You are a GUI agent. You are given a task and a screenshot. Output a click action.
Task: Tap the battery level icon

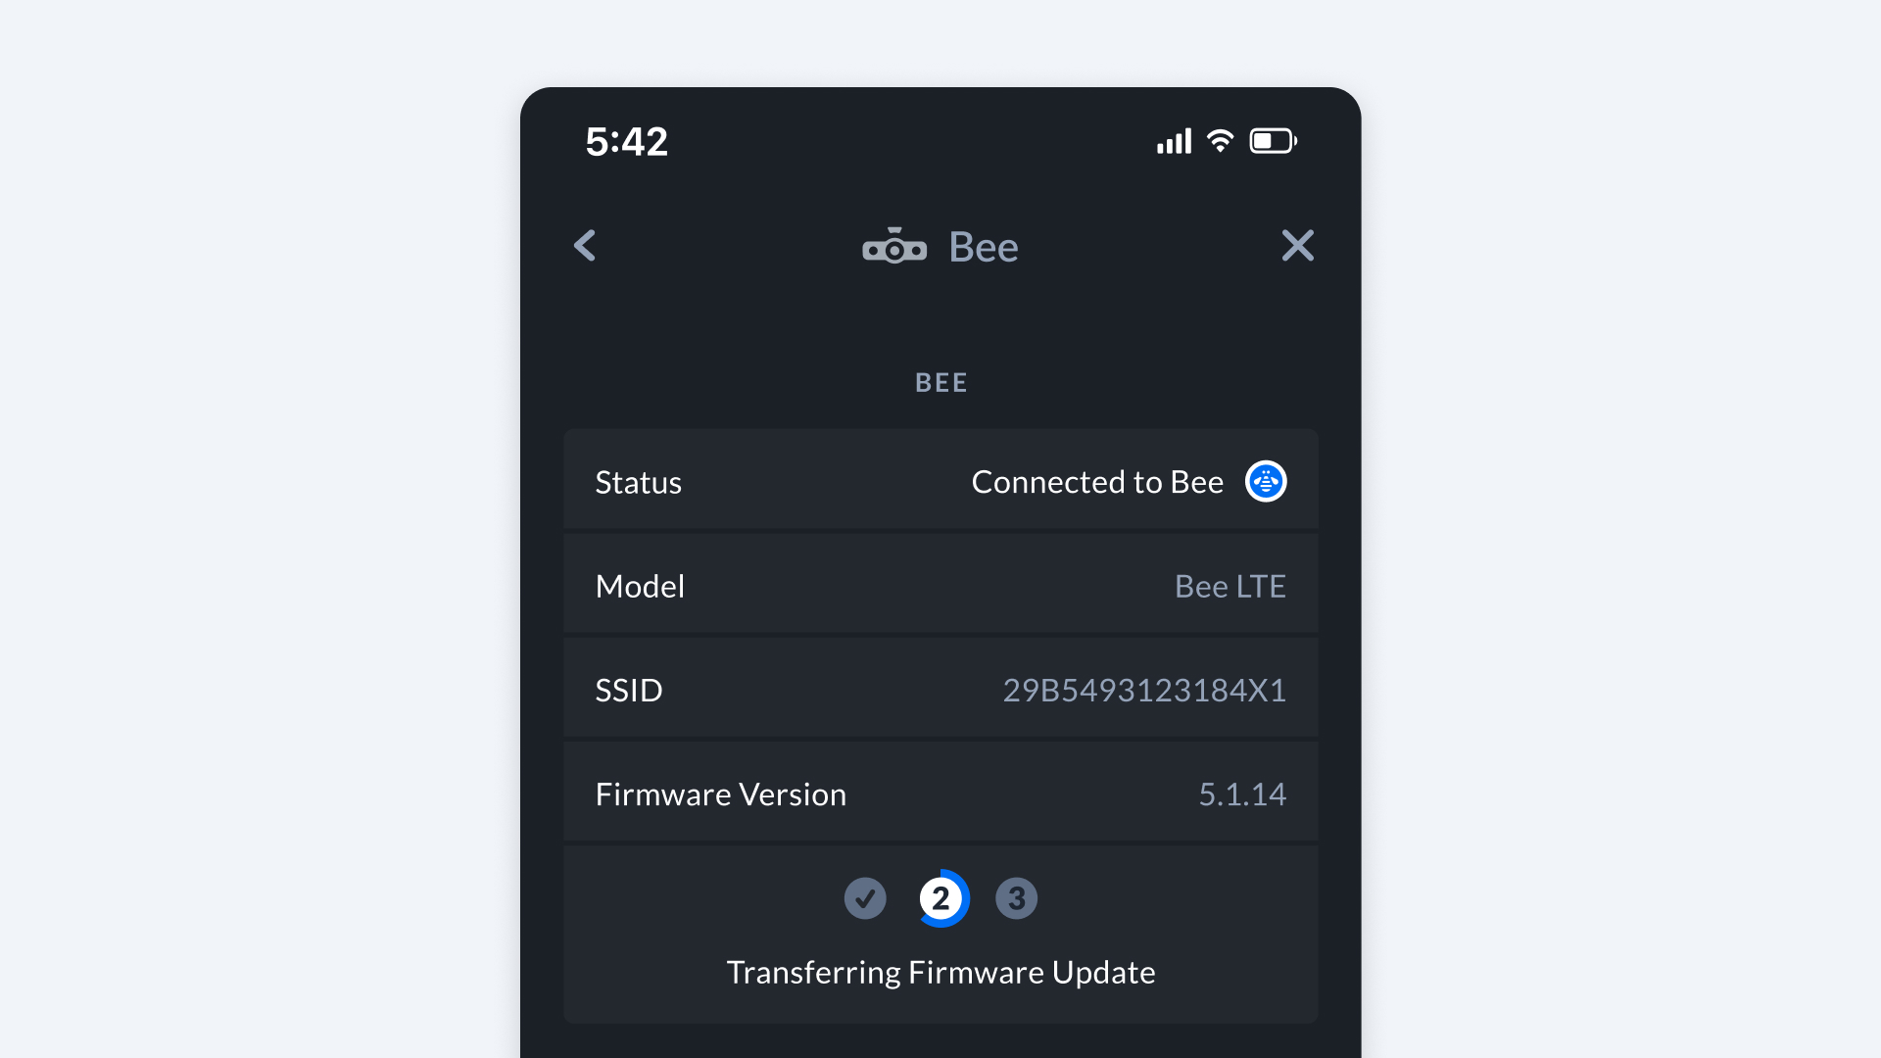tap(1273, 141)
